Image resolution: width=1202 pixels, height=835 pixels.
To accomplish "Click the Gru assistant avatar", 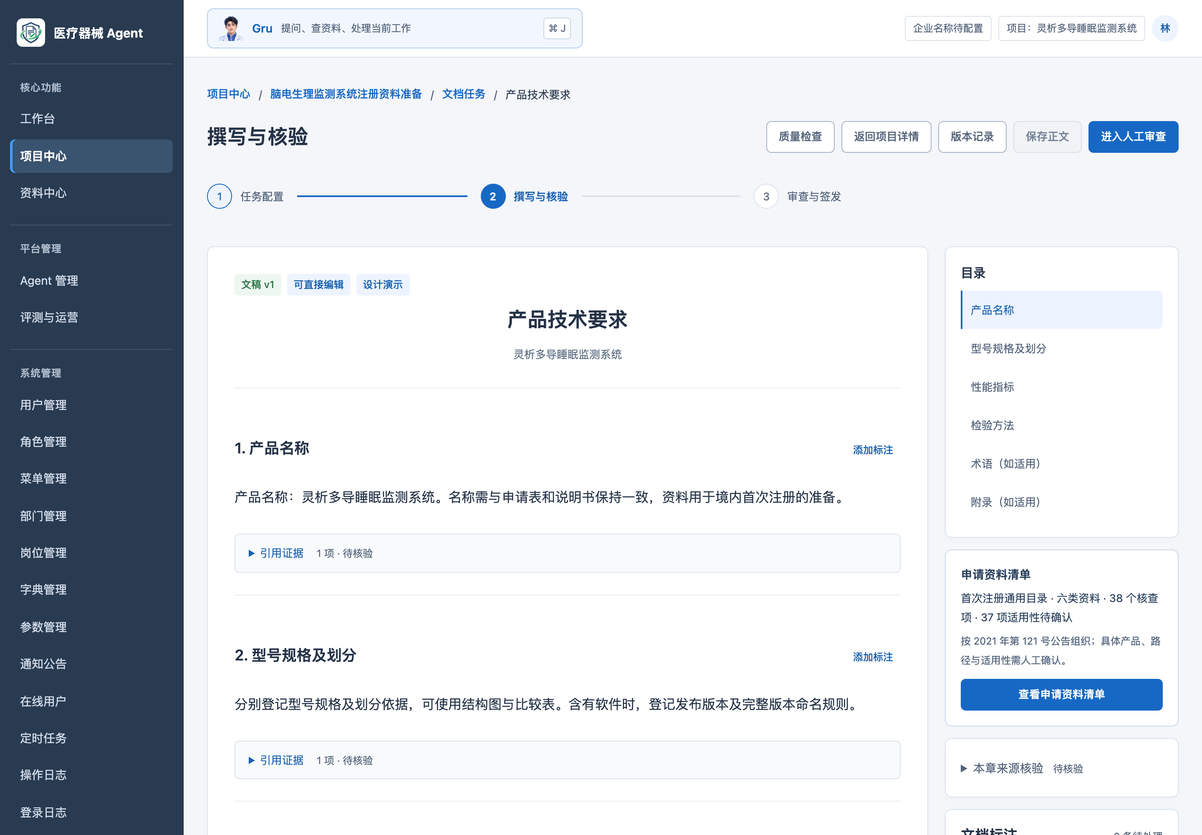I will (x=231, y=28).
